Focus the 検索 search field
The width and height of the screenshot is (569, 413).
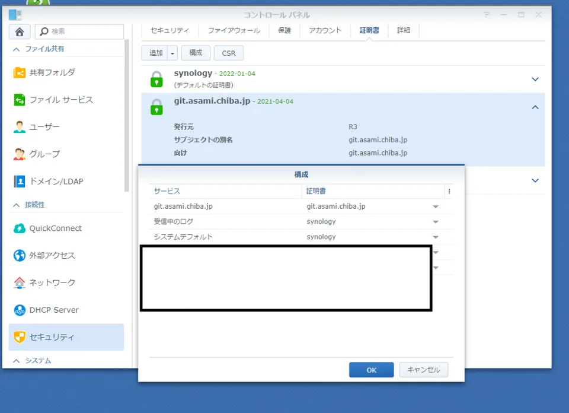coord(79,31)
